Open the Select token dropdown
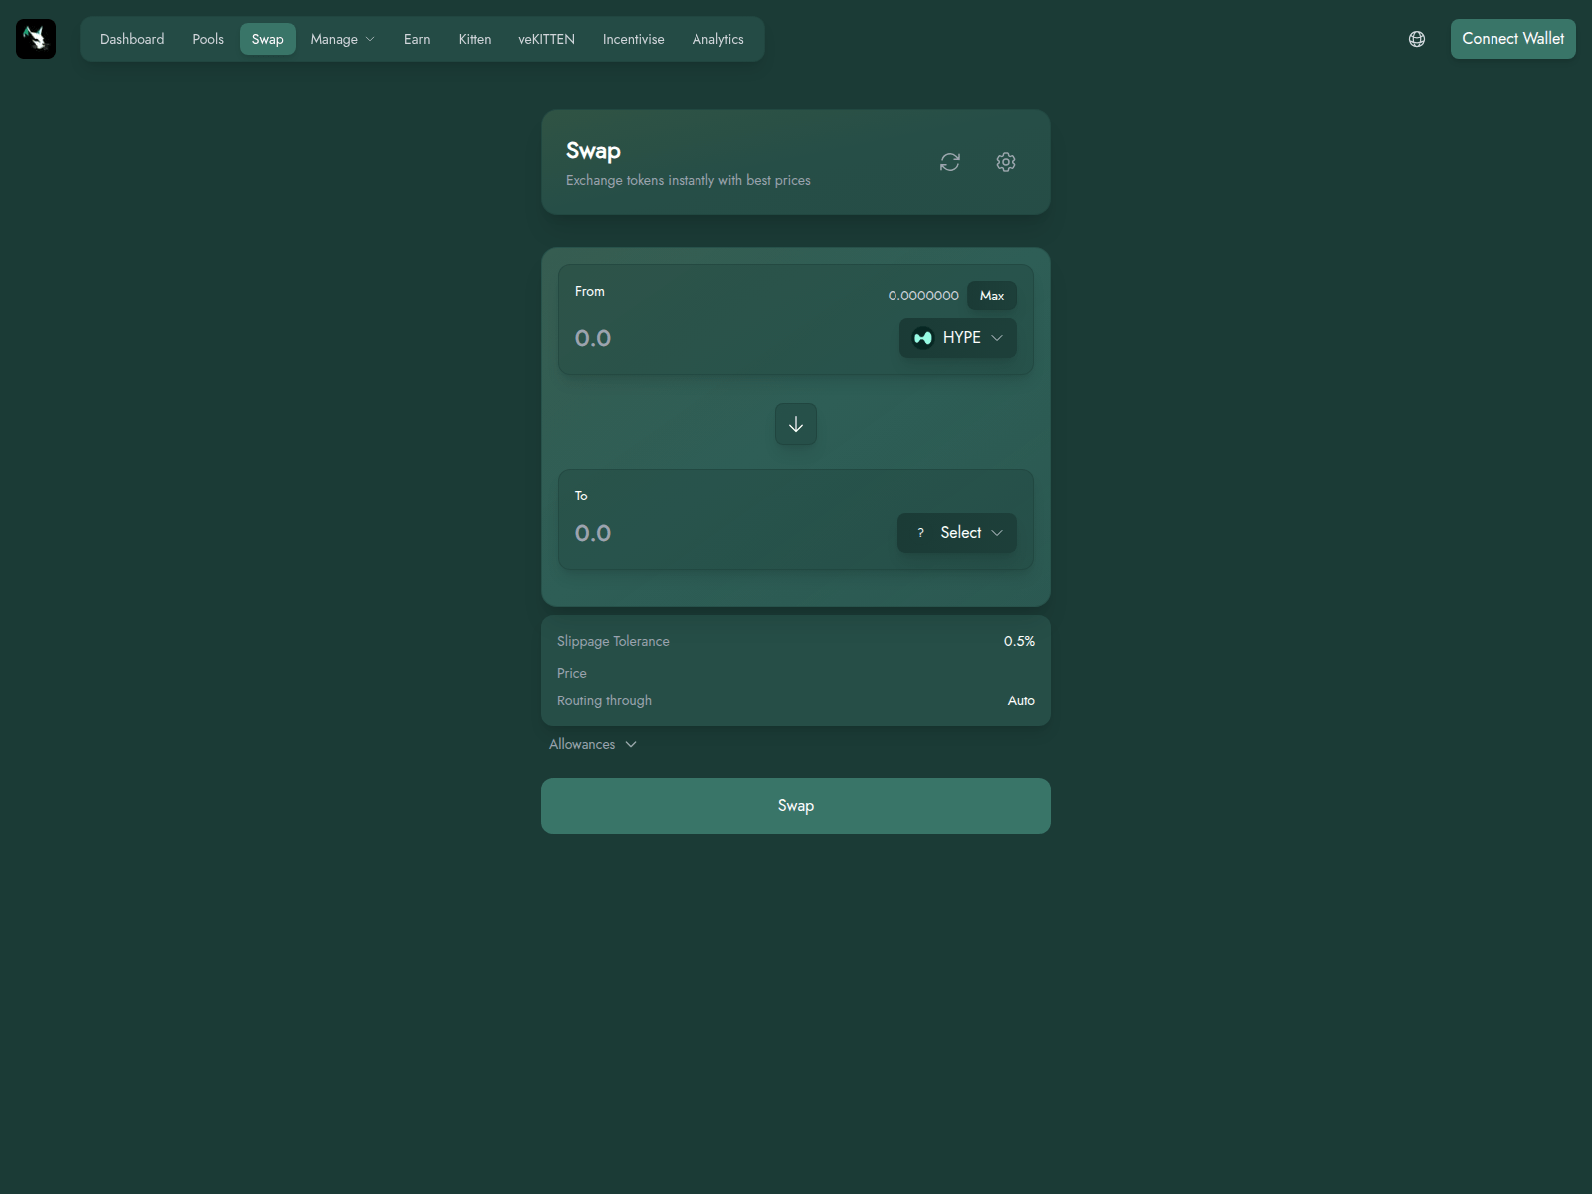 point(957,533)
